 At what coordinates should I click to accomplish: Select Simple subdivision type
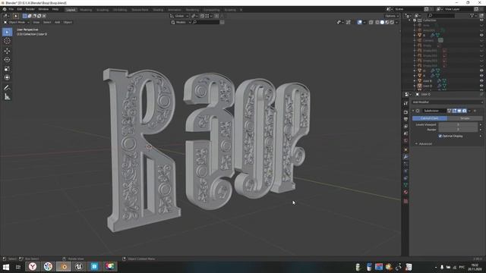click(x=465, y=118)
